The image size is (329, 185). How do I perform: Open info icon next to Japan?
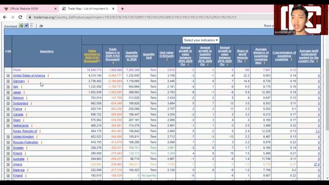click(24, 92)
